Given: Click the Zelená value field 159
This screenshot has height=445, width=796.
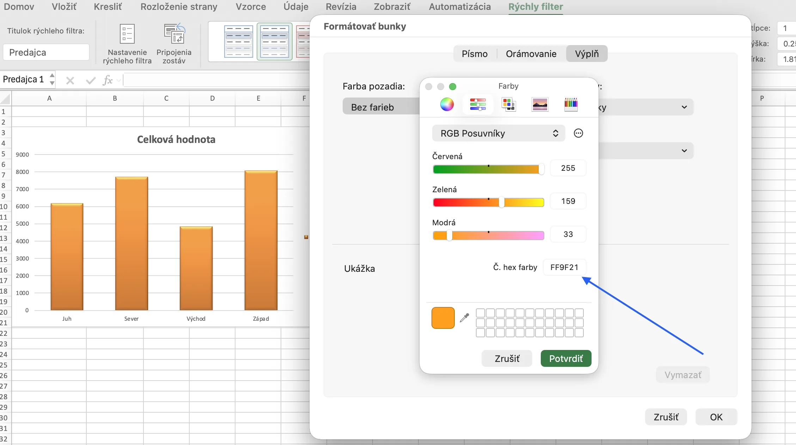Looking at the screenshot, I should pos(568,201).
